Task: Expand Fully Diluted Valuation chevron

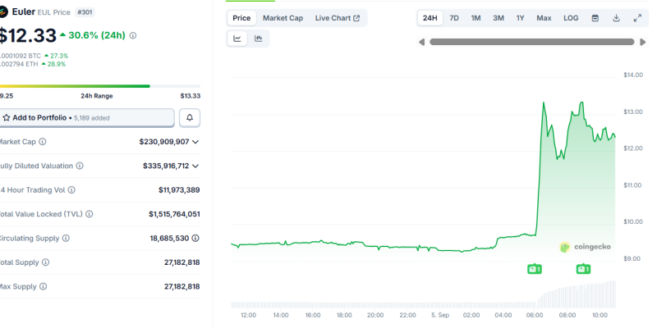Action: pos(195,166)
